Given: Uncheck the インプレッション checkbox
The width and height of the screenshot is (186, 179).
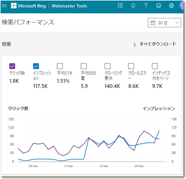Looking at the screenshot, I should [36, 66].
